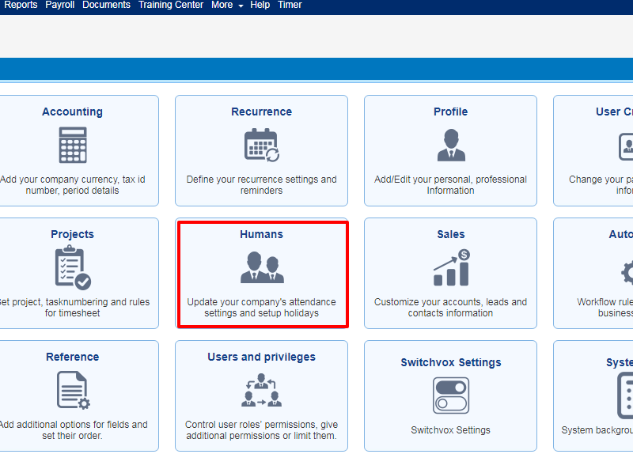Click the 'Switchvox Settings' caption below icon
This screenshot has width=633, height=454.
[450, 430]
